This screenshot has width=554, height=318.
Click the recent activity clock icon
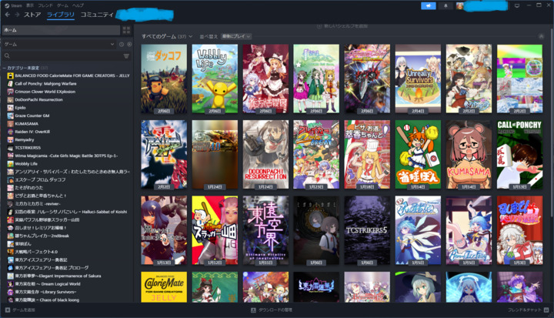pyautogui.click(x=121, y=44)
